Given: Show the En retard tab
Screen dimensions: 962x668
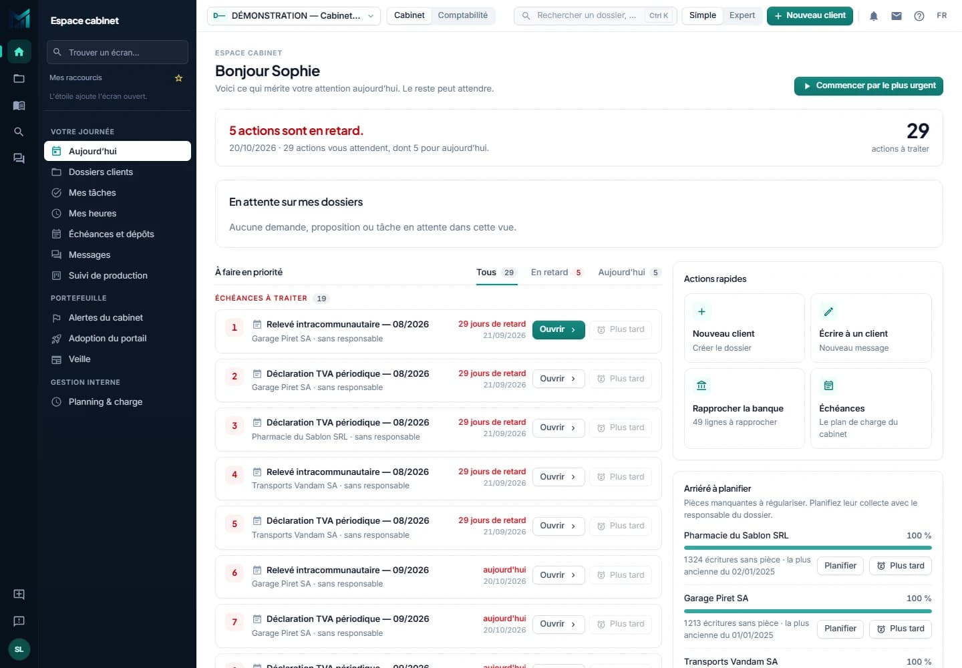Looking at the screenshot, I should (557, 273).
